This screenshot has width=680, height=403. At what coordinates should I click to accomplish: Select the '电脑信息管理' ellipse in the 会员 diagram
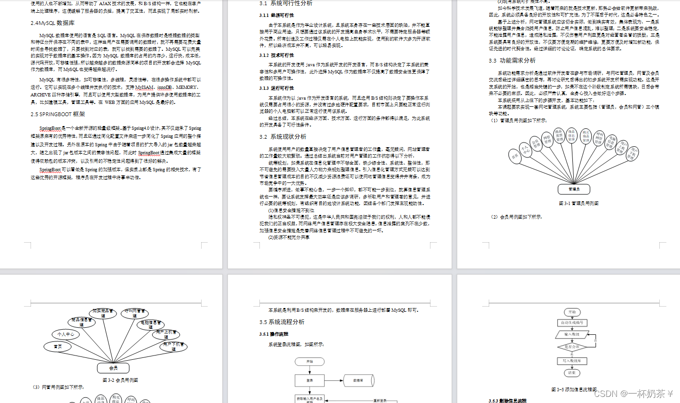tap(151, 324)
